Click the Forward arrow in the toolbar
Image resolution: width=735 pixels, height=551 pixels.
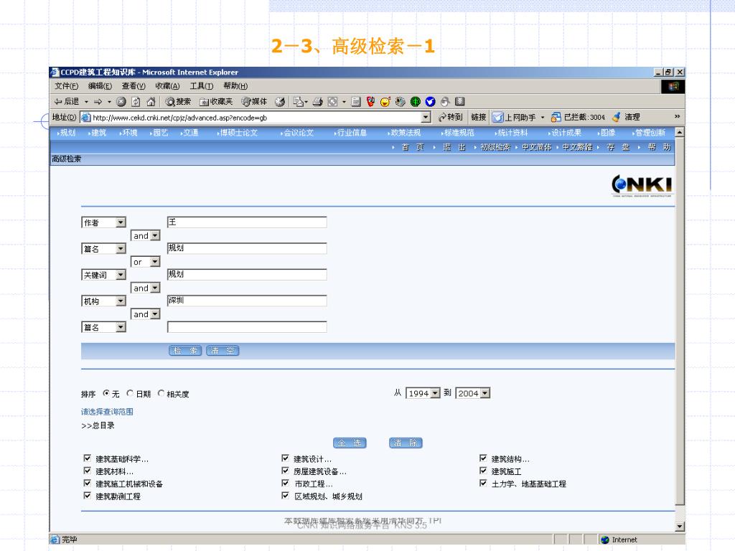tap(98, 101)
